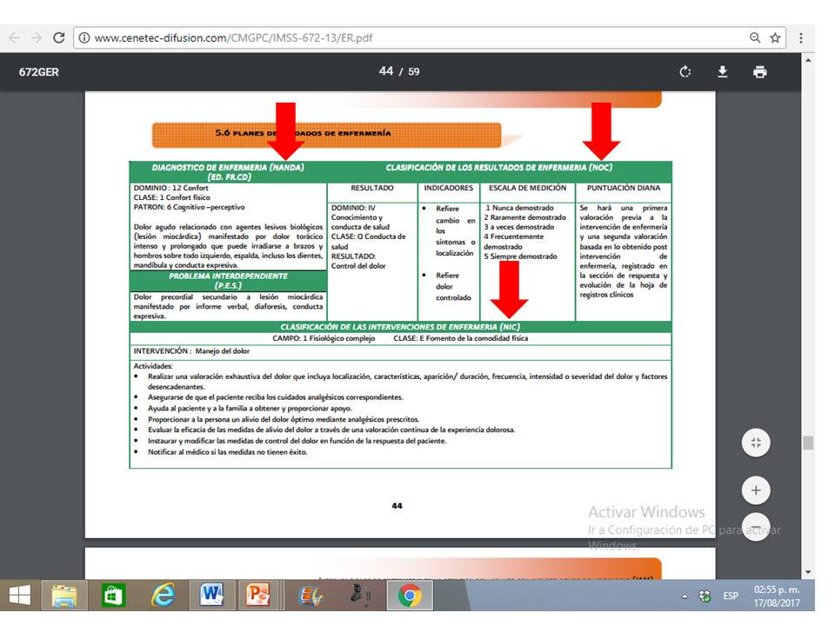
Task: Open Microsoft Word from the taskbar
Action: coord(210,596)
